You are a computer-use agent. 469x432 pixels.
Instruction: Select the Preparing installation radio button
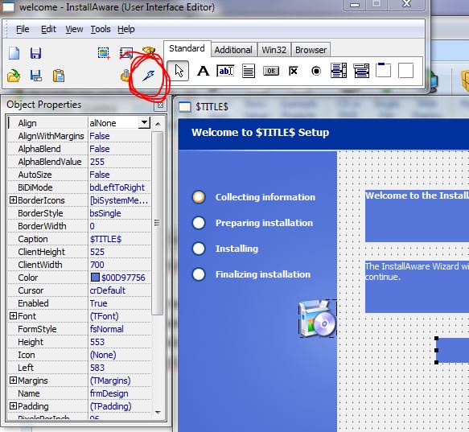[199, 223]
